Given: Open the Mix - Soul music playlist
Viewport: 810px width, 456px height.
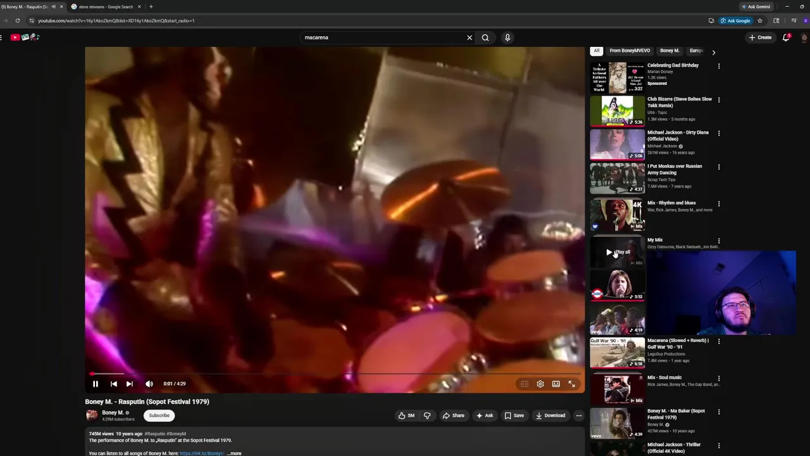Looking at the screenshot, I should (x=617, y=389).
